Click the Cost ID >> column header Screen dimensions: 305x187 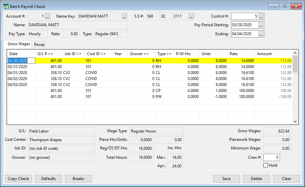pyautogui.click(x=99, y=54)
